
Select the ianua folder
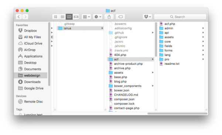coord(80,28)
